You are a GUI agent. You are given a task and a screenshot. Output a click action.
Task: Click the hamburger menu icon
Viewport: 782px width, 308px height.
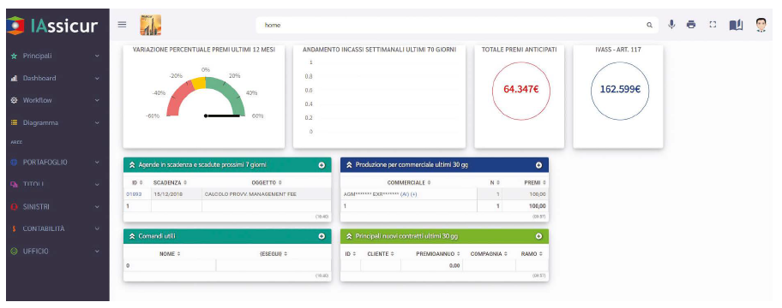[x=122, y=24]
